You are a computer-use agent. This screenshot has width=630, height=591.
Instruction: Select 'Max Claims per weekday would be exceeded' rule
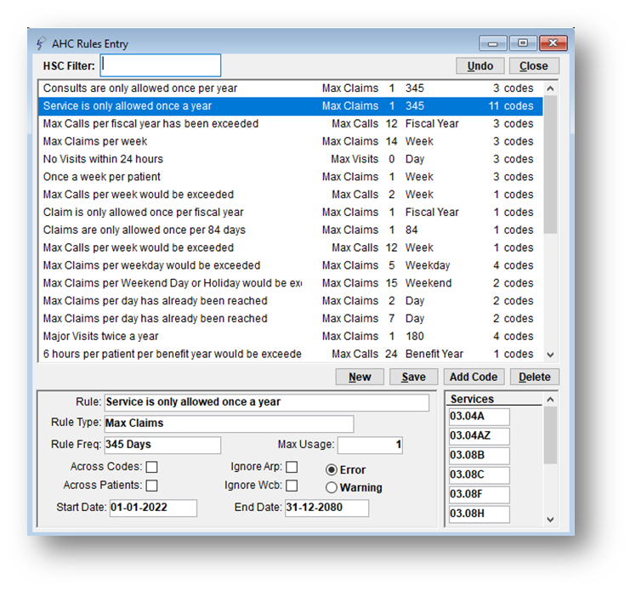(x=291, y=265)
